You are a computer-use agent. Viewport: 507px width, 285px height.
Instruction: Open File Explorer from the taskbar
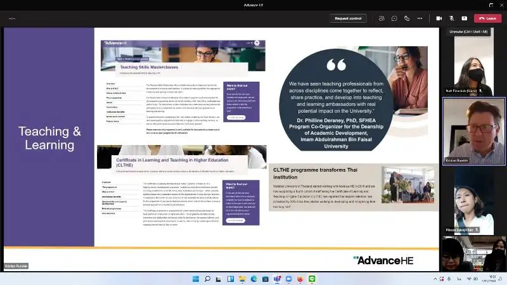(242, 279)
